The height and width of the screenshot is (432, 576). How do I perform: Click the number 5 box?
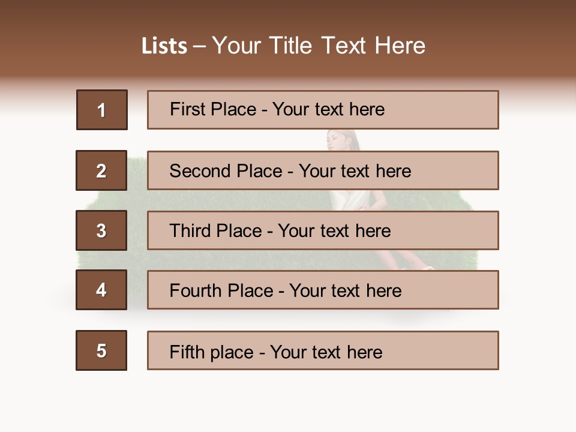pyautogui.click(x=101, y=350)
